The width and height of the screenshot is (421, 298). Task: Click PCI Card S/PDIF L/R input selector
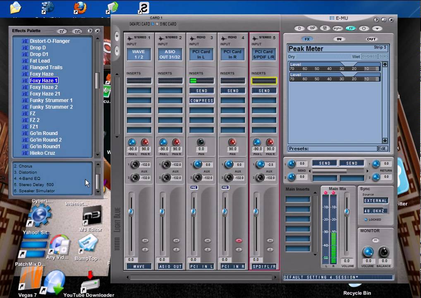(264, 54)
